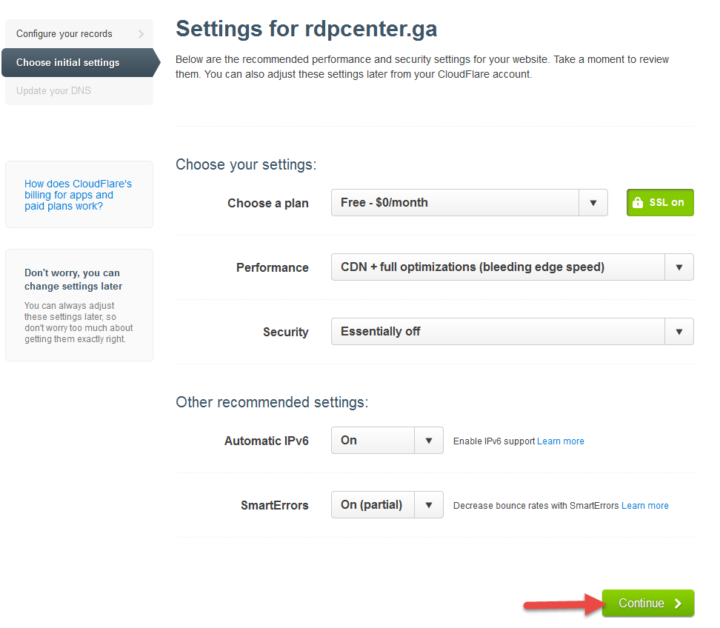This screenshot has height=628, width=720.
Task: Click the SSL on lock badge
Action: coord(660,202)
